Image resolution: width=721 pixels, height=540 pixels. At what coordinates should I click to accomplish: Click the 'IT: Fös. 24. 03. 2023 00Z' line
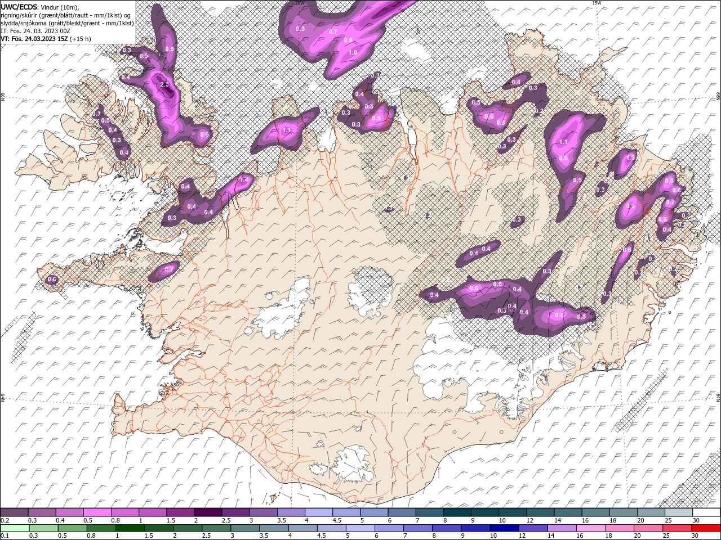[35, 31]
